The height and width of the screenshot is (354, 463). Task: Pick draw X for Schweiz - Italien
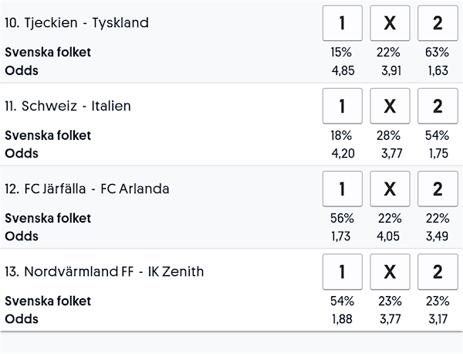390,106
